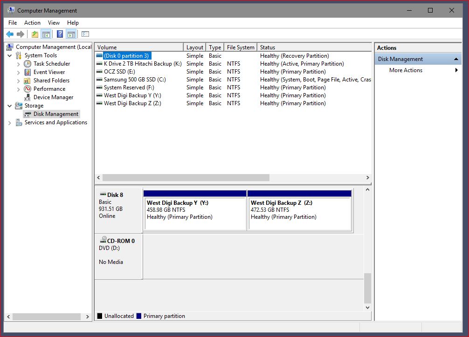Click the Storage drives icon
Viewport: 469px width, 337px height.
[19, 106]
